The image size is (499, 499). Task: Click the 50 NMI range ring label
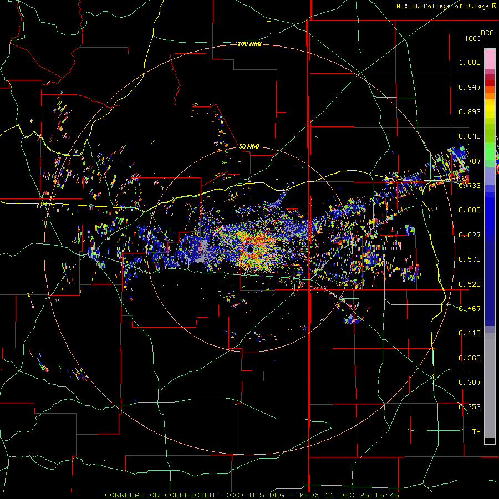[x=249, y=146]
